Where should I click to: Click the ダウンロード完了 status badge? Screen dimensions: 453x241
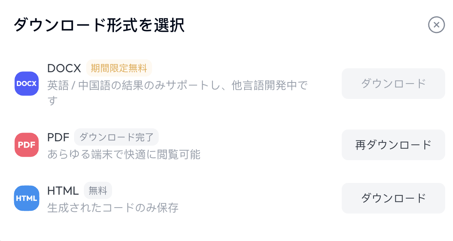pyautogui.click(x=116, y=137)
